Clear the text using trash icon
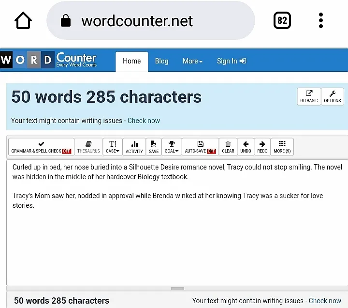Viewport: 348px width, 308px height. [228, 147]
